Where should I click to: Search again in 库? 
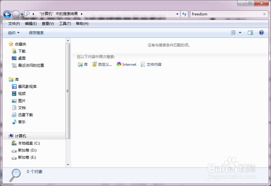[83, 65]
